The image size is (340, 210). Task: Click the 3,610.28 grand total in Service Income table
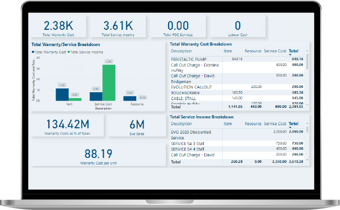click(x=296, y=161)
